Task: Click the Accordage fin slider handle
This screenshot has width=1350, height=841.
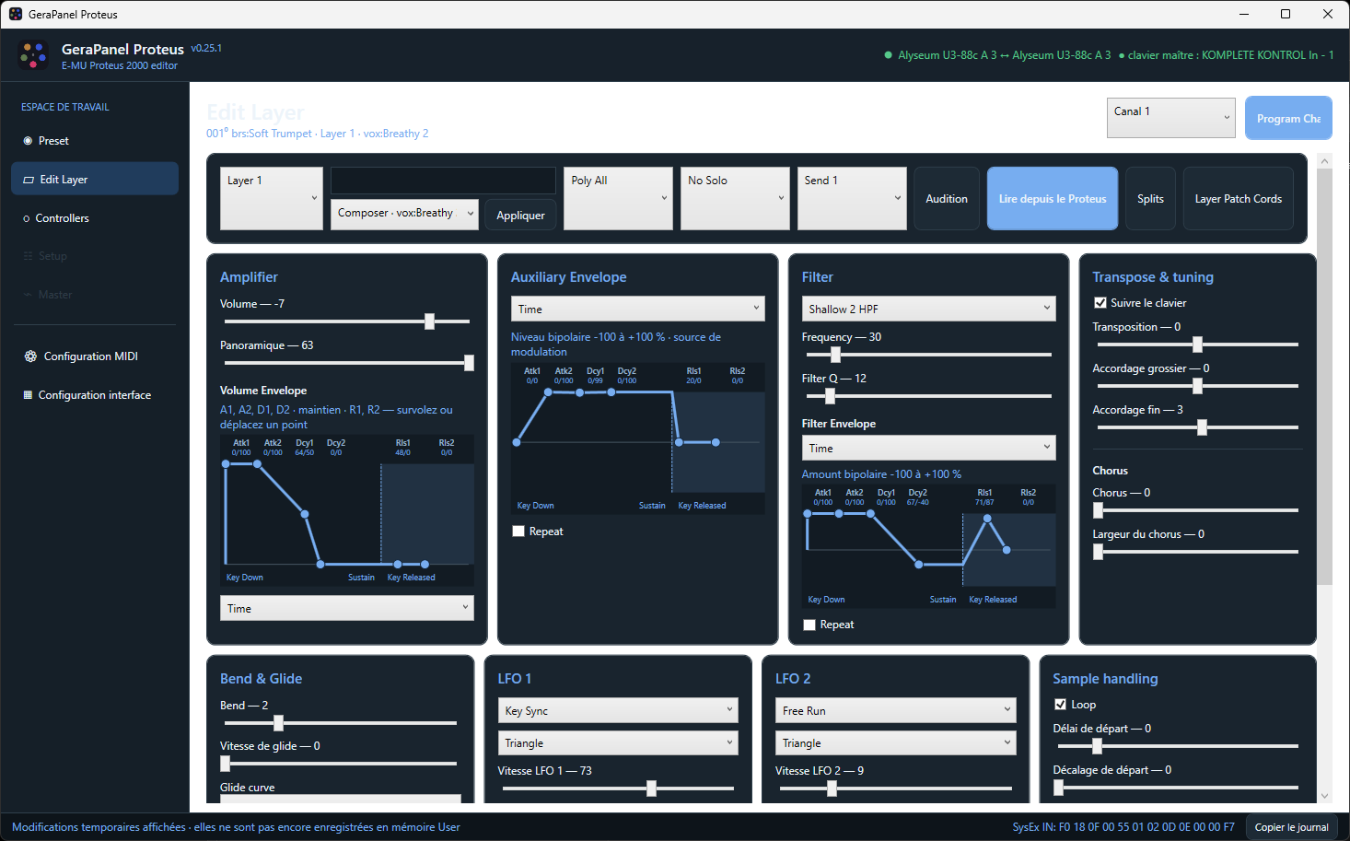Action: tap(1202, 426)
